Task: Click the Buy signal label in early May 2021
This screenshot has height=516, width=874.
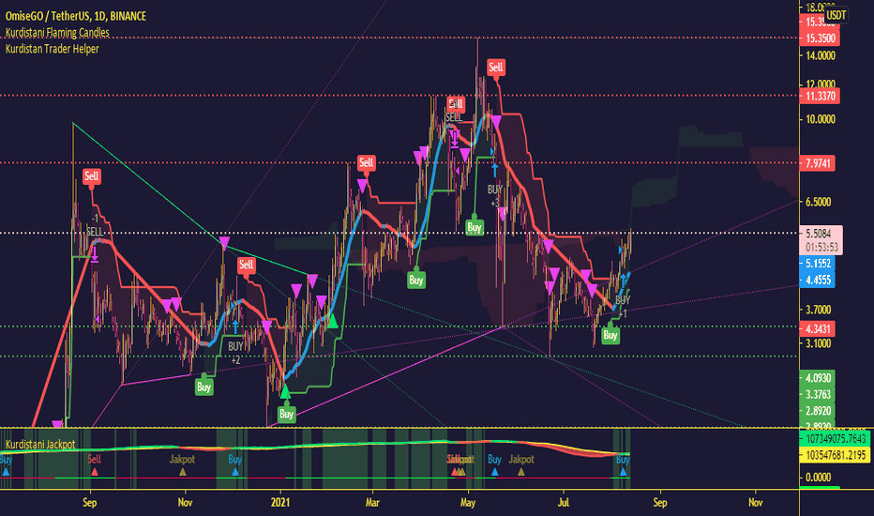Action: tap(475, 227)
